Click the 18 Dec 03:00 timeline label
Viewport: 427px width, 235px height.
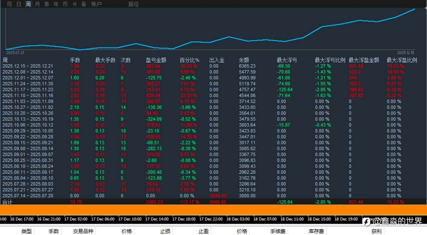coord(238,219)
